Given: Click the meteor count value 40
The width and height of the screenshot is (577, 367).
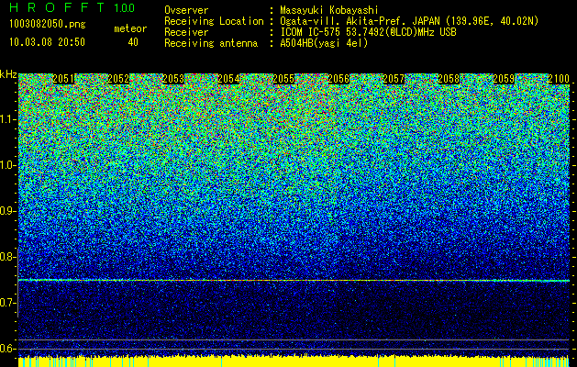Looking at the screenshot, I should (133, 42).
